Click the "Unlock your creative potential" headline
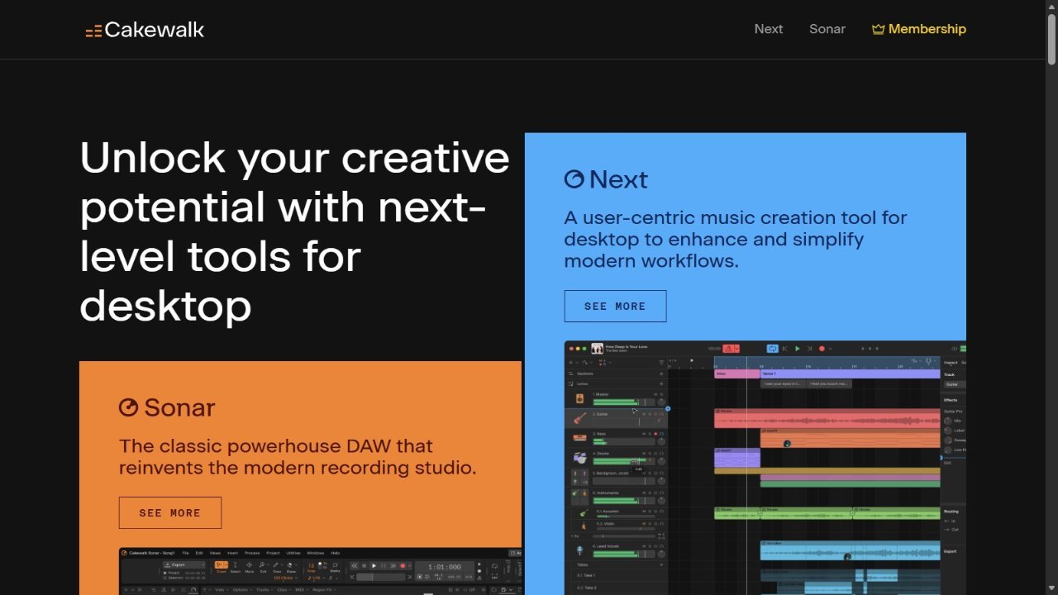This screenshot has height=595, width=1058. 294,231
